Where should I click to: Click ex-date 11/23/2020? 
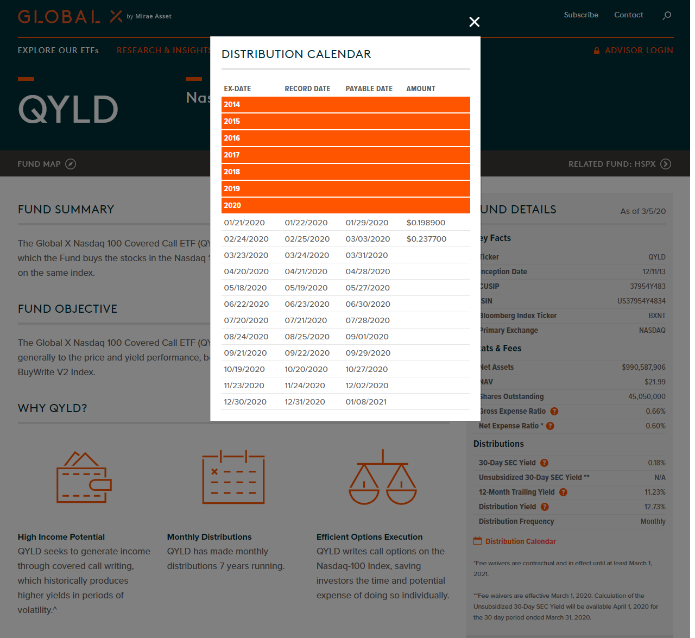click(x=244, y=386)
